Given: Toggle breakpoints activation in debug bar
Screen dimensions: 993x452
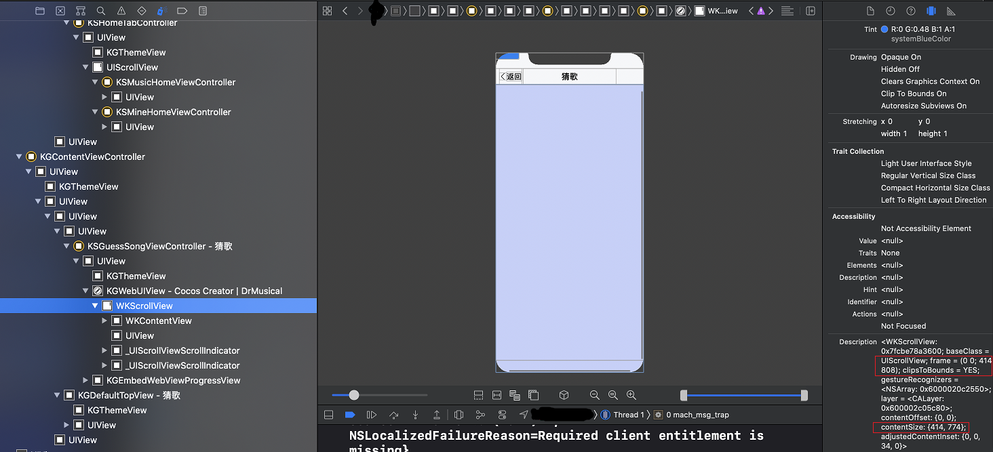Looking at the screenshot, I should point(350,415).
